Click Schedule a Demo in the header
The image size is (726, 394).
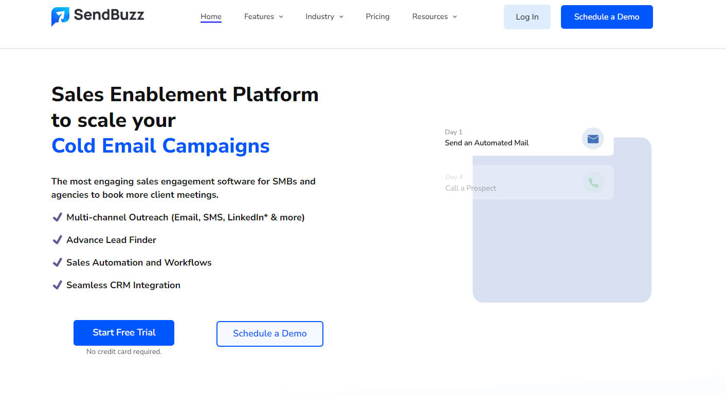click(607, 17)
